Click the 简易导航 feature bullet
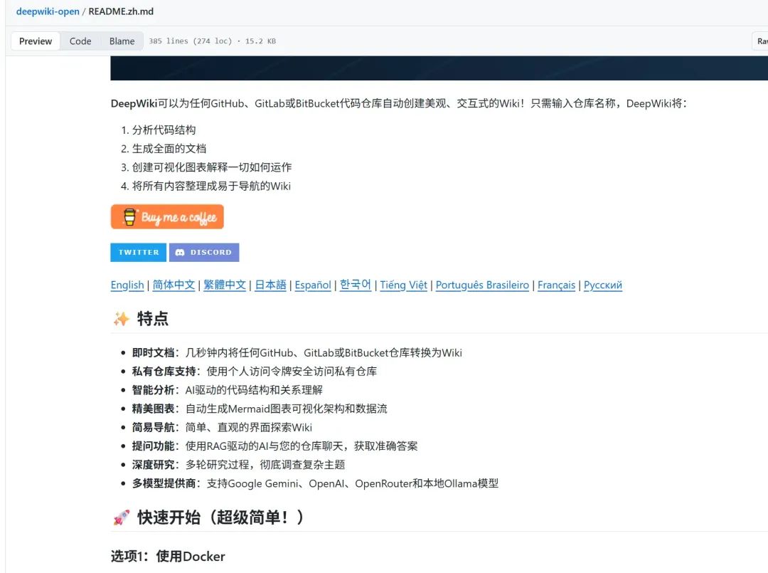 (222, 427)
